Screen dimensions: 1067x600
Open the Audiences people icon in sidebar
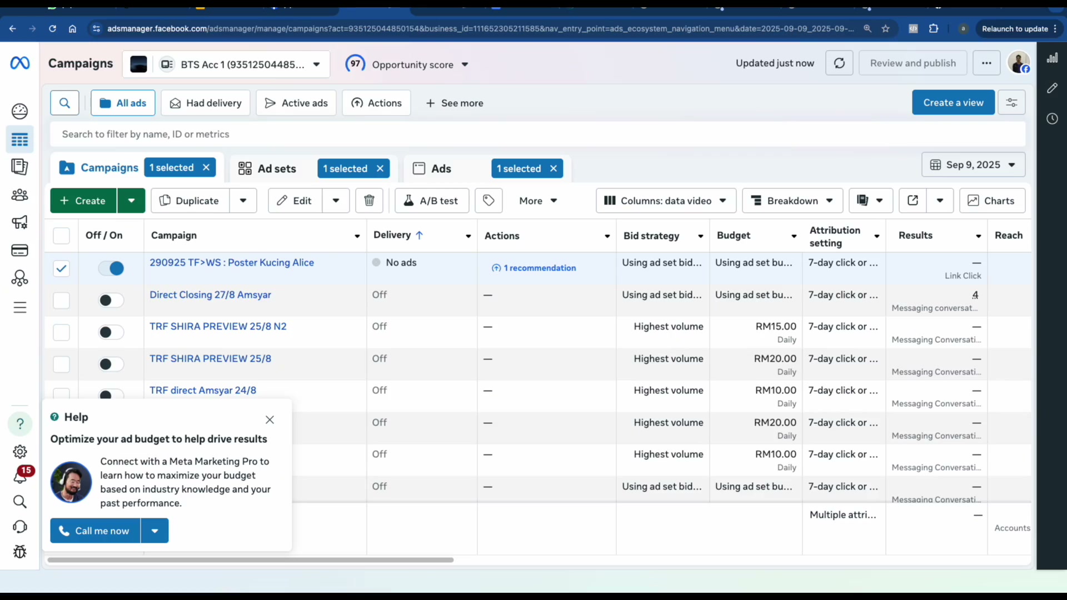pos(20,195)
